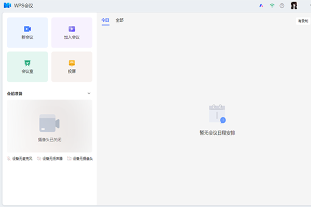Toggle the microphone status (设备无麦克风)
The width and height of the screenshot is (311, 207).
(x=20, y=158)
